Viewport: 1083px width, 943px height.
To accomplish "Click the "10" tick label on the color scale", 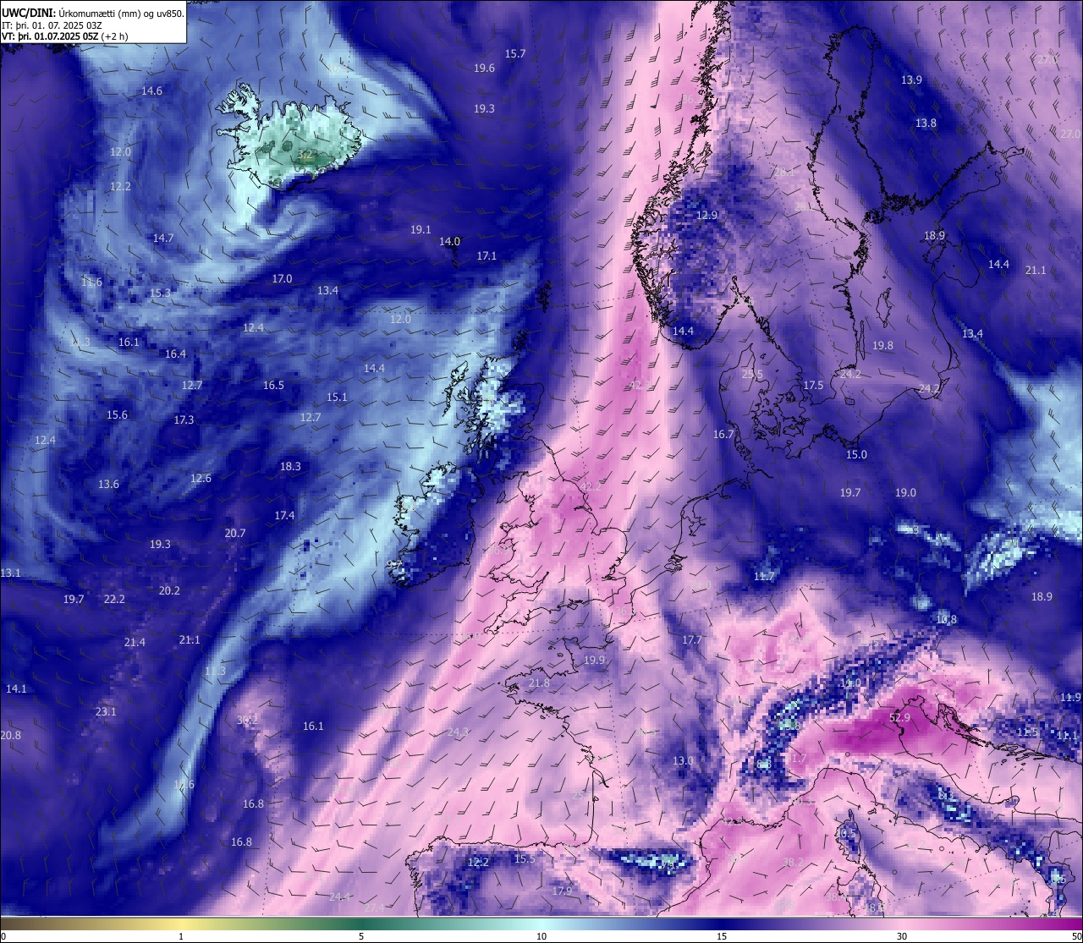I will point(541,936).
